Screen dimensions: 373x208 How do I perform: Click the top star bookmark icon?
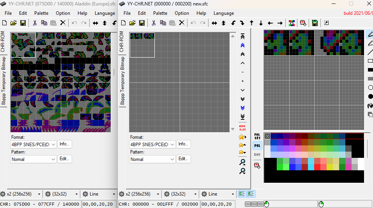tap(242, 137)
